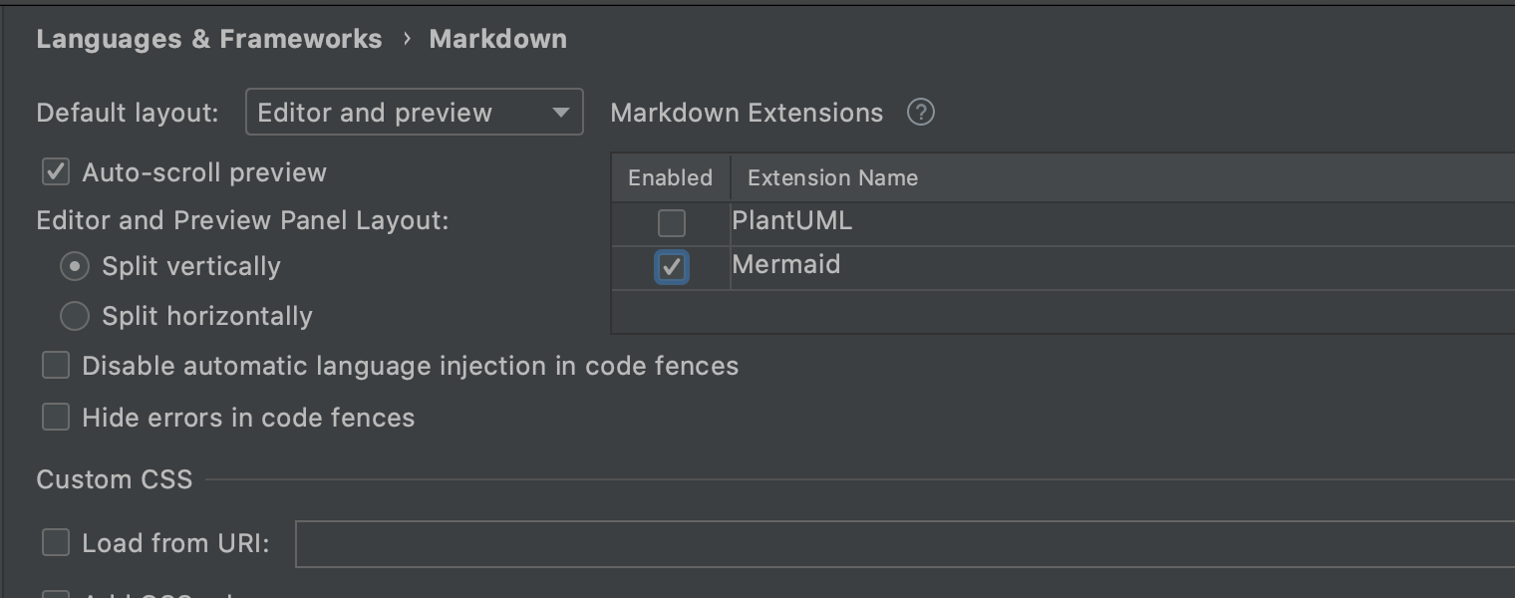
Task: Click the Markdown breadcrumb label
Action: point(498,39)
